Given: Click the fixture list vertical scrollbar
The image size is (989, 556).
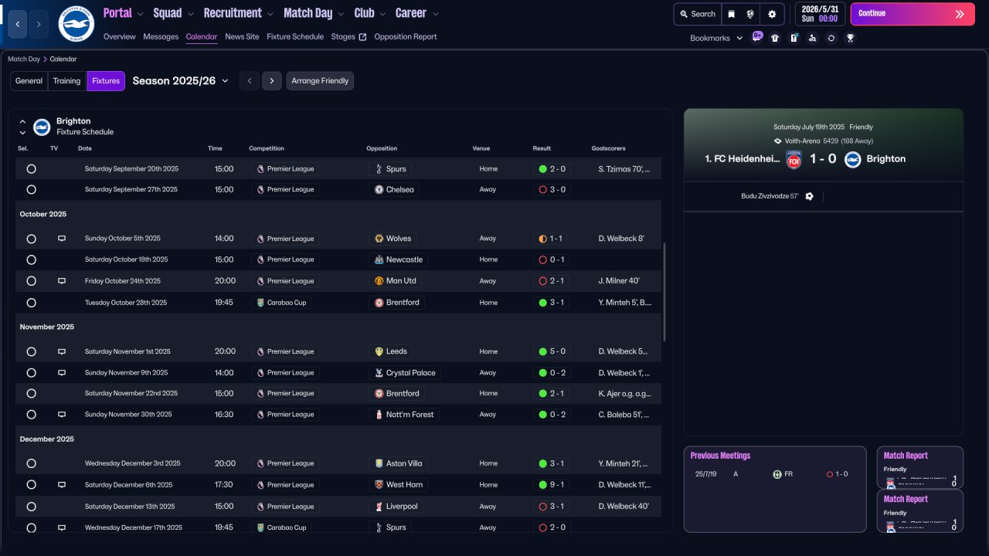Looking at the screenshot, I should (663, 291).
